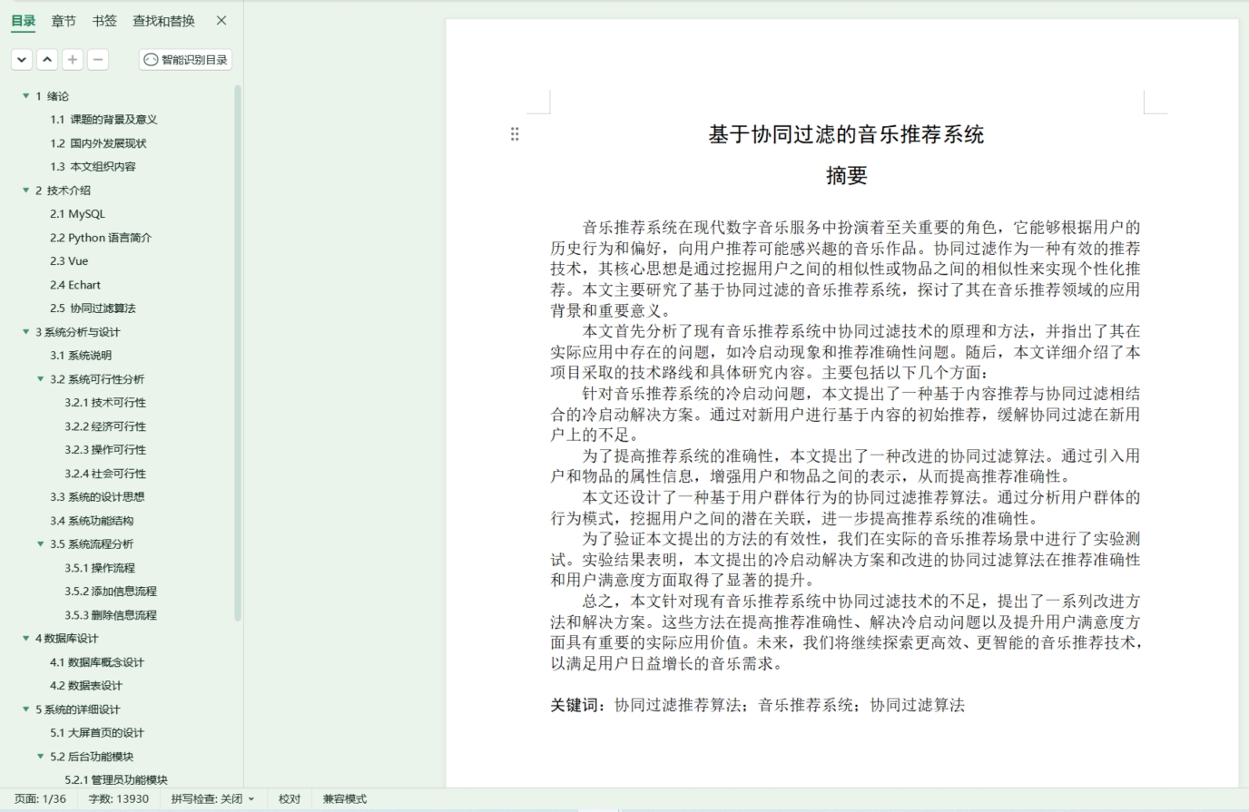Image resolution: width=1249 pixels, height=812 pixels.
Task: Collapse the 3.2 系统可行性分析 subtree
Action: point(39,378)
